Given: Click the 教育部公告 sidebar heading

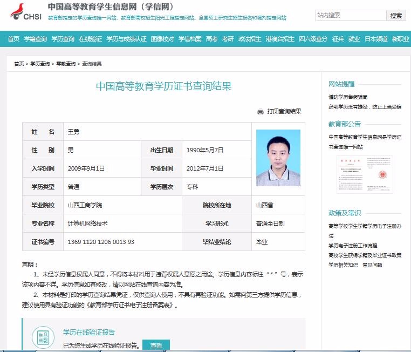Looking at the screenshot, I should (345, 124).
